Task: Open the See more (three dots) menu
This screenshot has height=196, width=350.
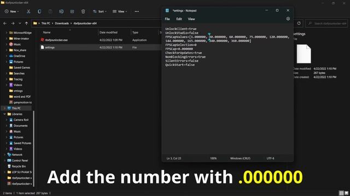Action: [137, 11]
